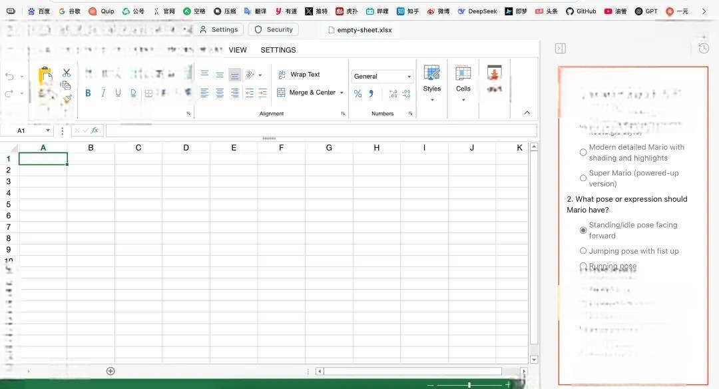Select the empty-sheet.xlsx file tab
The image size is (719, 389).
pyautogui.click(x=360, y=30)
